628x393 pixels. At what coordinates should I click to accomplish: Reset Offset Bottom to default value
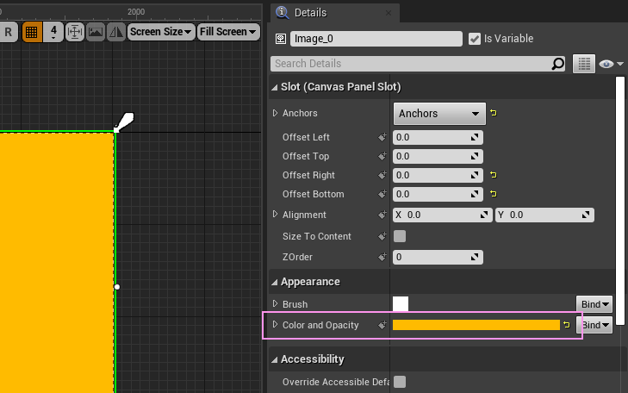pyautogui.click(x=494, y=194)
